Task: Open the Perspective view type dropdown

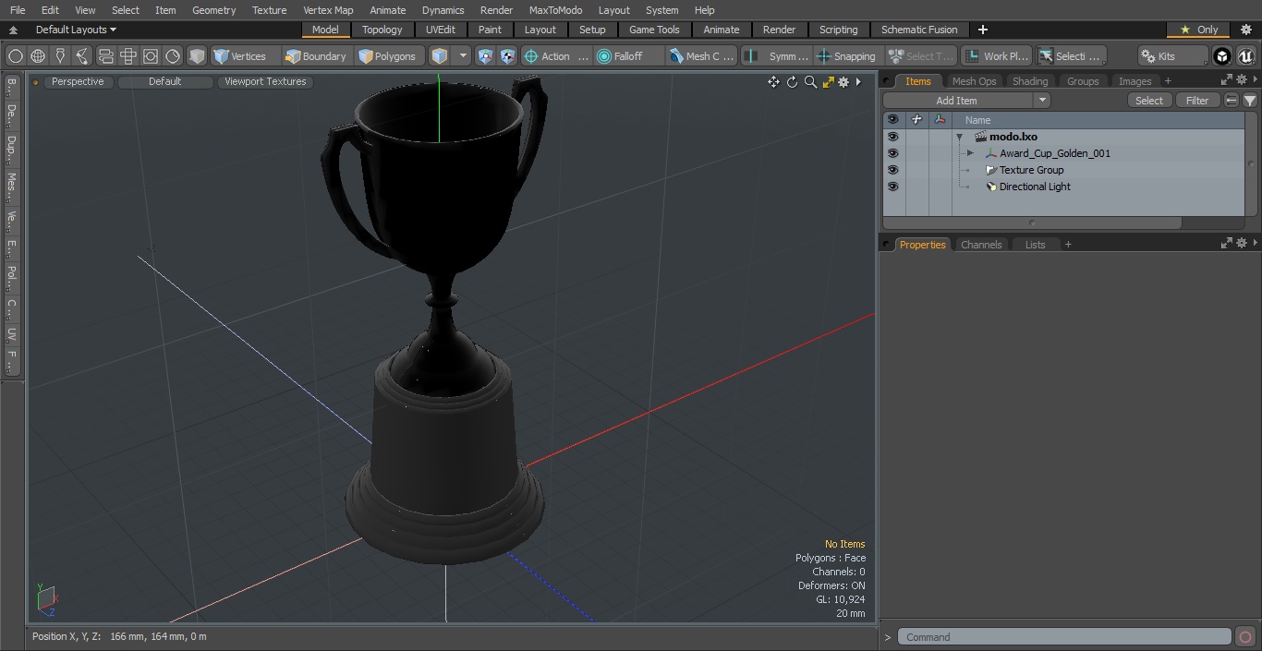Action: (x=78, y=81)
